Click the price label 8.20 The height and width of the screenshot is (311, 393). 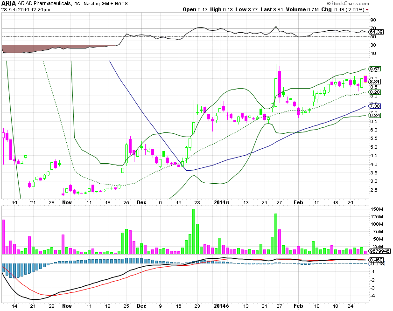point(375,92)
